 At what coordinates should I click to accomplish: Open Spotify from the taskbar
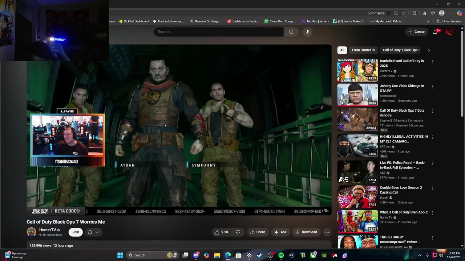pos(281,255)
